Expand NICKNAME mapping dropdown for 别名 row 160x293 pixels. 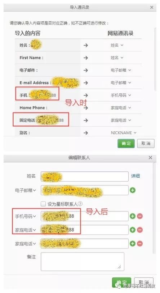(x=124, y=133)
